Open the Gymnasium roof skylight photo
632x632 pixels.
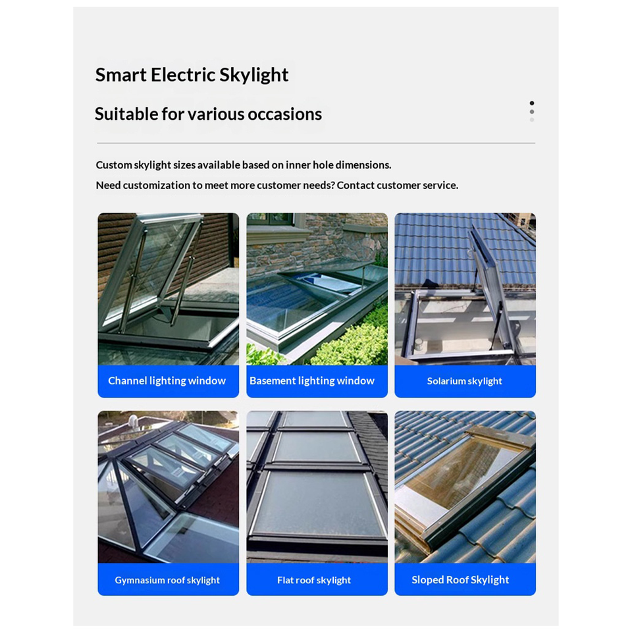click(168, 487)
